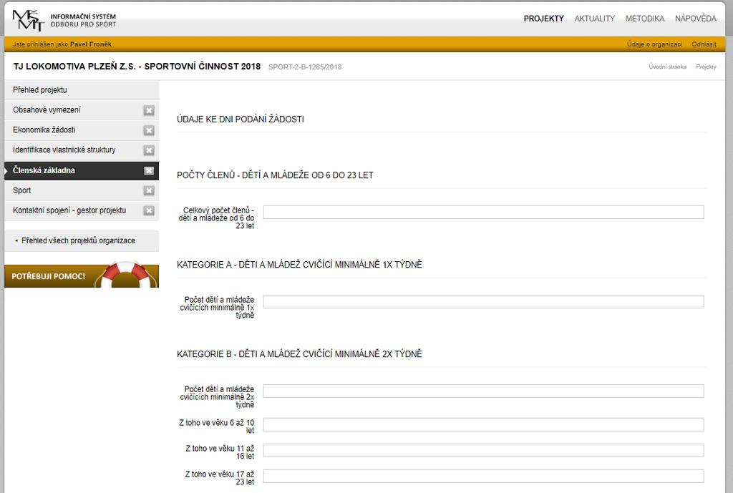Open the Projekty top menu
This screenshot has width=733, height=493.
(543, 19)
